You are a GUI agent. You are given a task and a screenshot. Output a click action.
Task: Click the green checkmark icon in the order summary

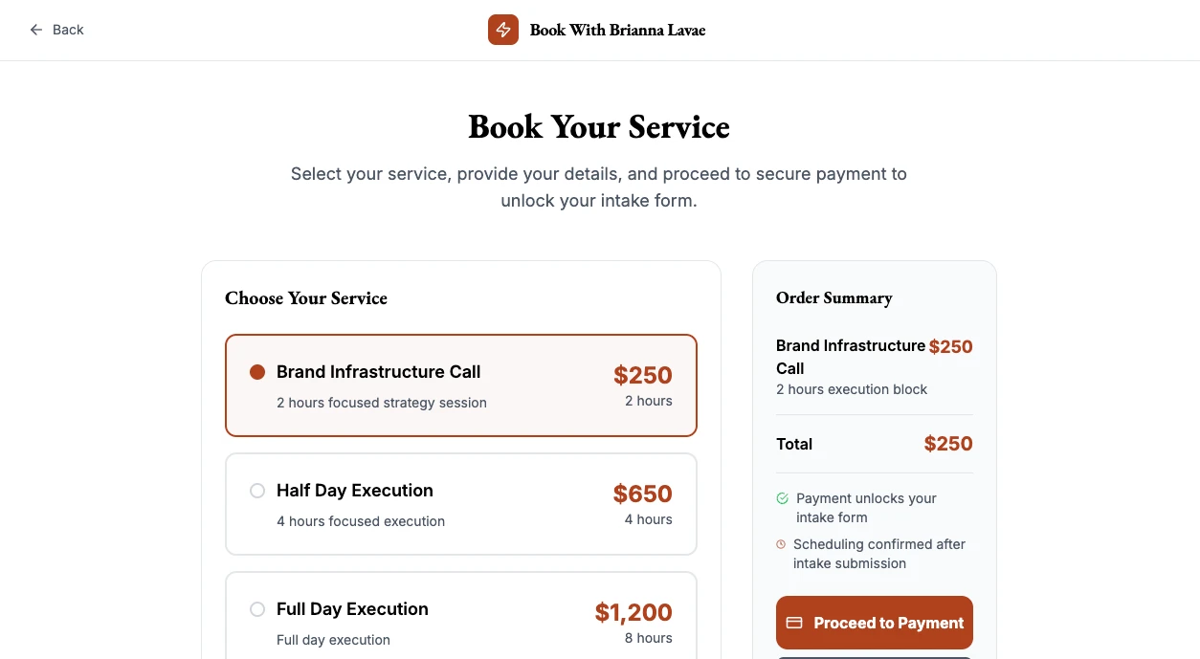[782, 498]
